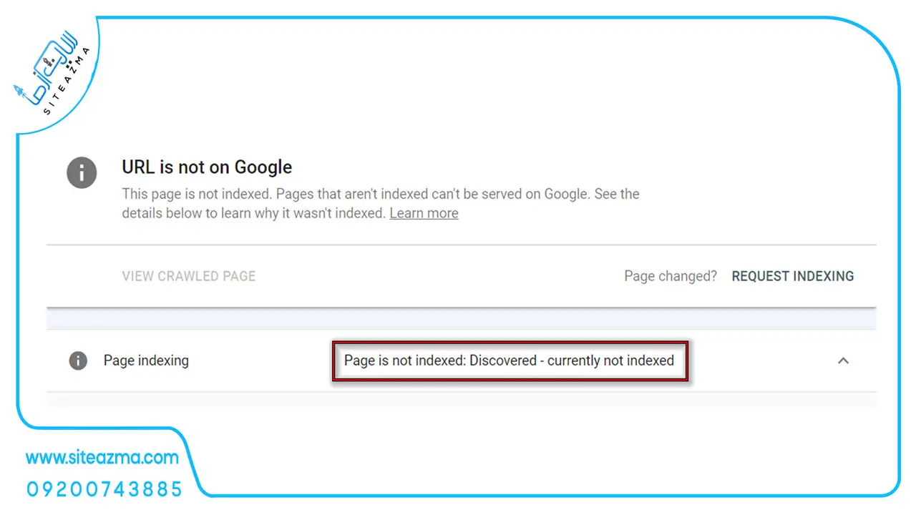Viewport: 916px width, 515px height.
Task: Click REQUEST INDEXING
Action: coord(793,276)
